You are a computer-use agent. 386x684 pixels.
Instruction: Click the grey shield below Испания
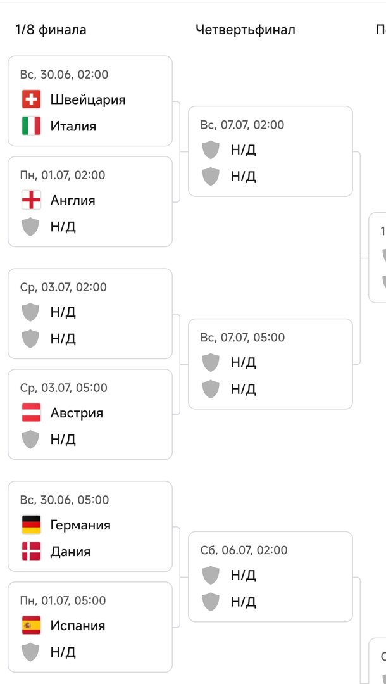31,652
